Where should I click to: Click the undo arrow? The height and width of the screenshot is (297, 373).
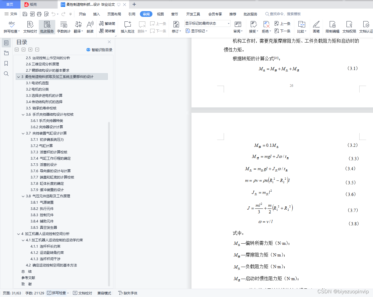click(53, 14)
